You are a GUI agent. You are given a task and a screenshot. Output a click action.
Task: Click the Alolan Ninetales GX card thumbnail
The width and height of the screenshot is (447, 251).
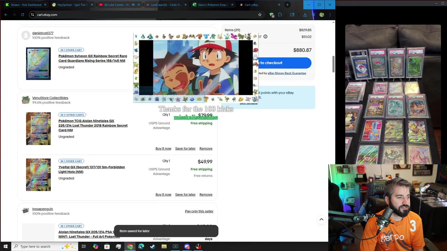[38, 129]
